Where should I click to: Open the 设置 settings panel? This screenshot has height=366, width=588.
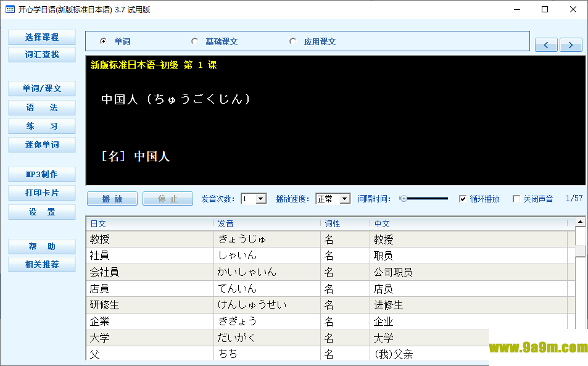[x=41, y=212]
